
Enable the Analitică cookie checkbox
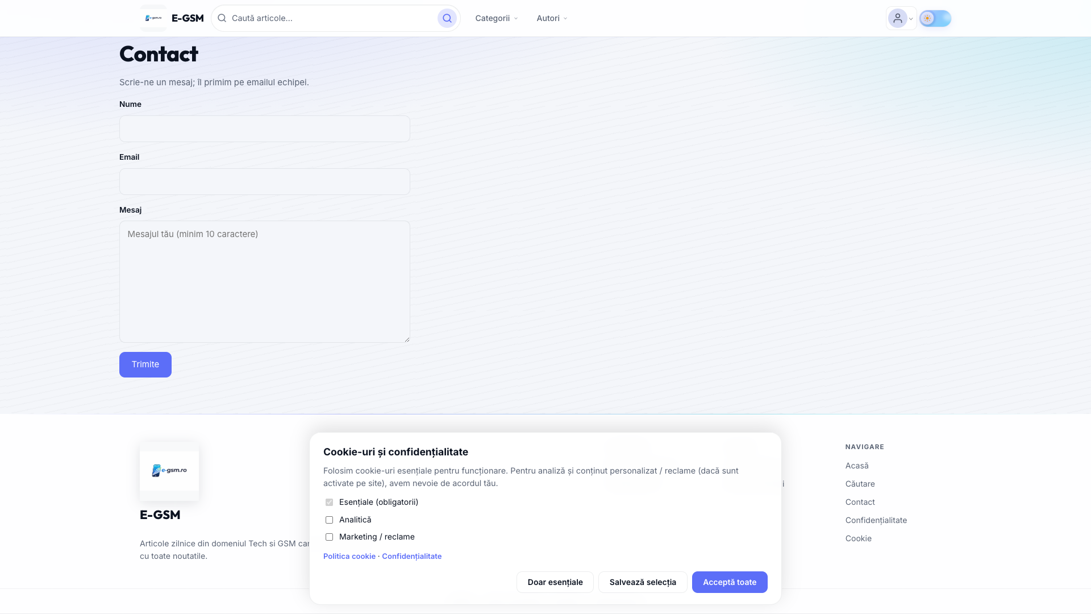click(x=329, y=520)
